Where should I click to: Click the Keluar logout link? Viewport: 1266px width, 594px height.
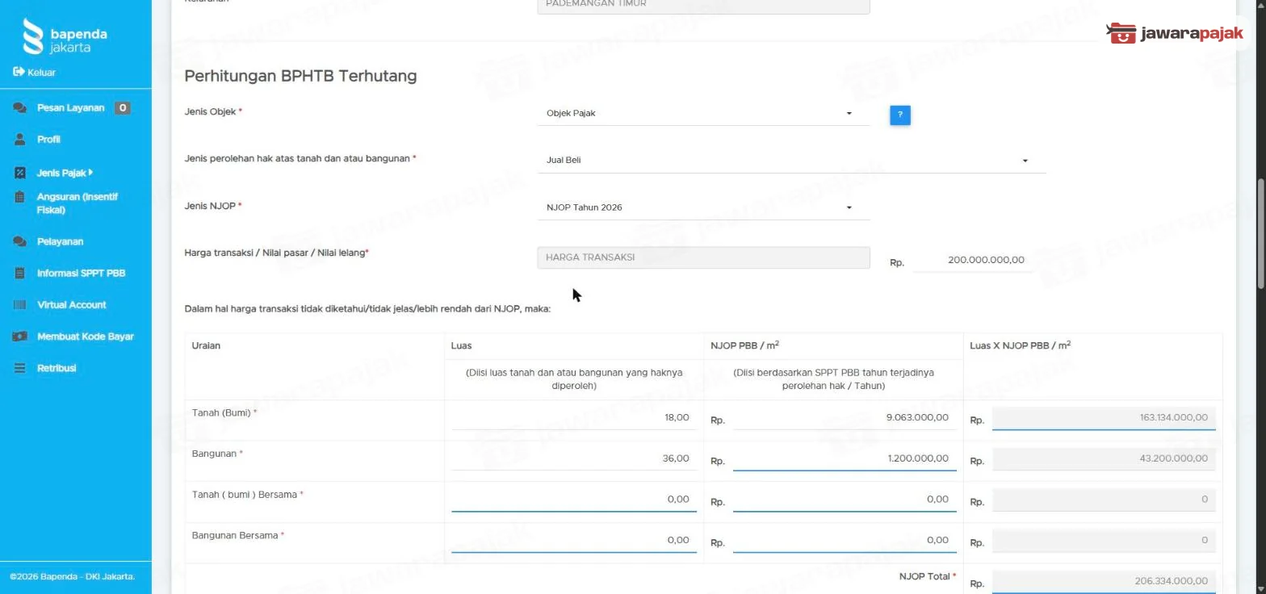coord(41,72)
